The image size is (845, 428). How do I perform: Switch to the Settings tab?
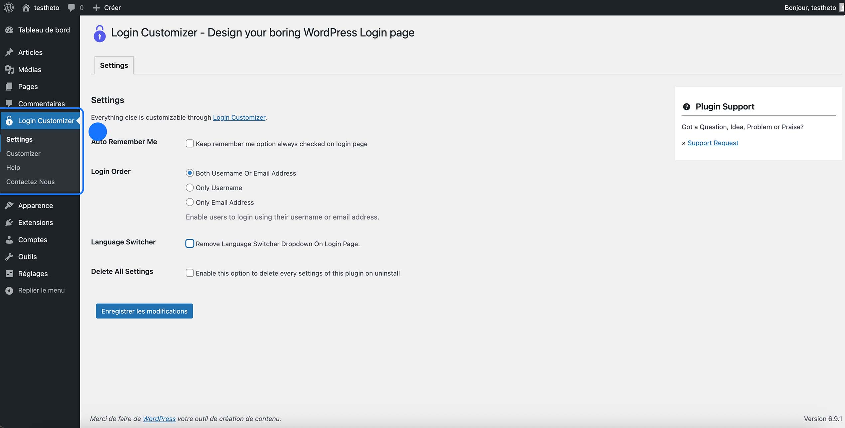113,65
